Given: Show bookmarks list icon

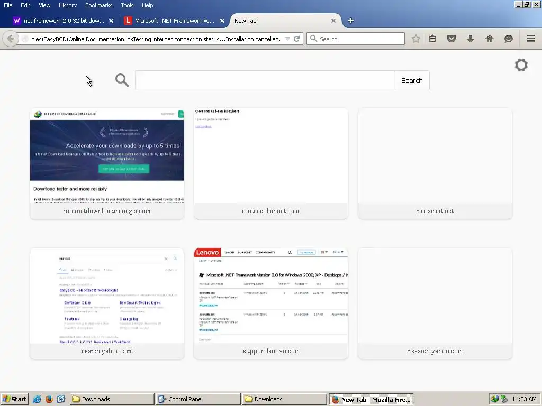Looking at the screenshot, I should coord(432,39).
